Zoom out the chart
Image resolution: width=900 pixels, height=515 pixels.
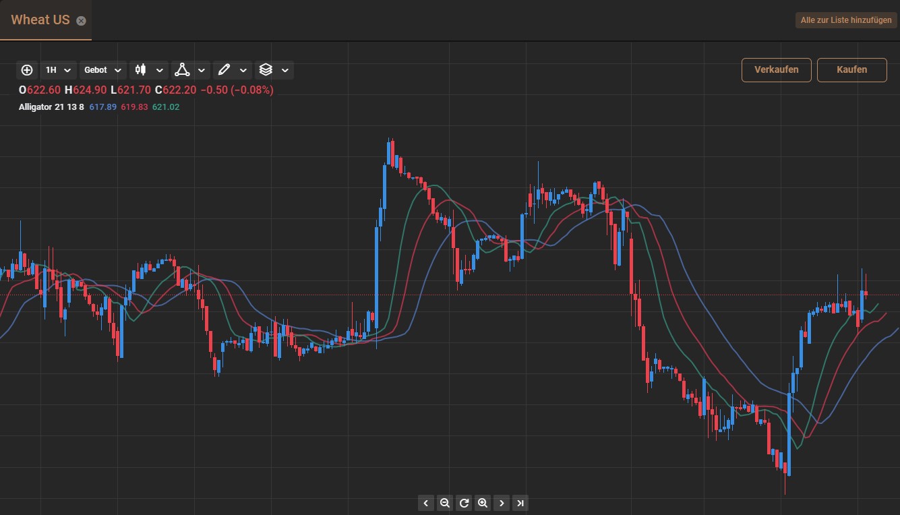[444, 503]
